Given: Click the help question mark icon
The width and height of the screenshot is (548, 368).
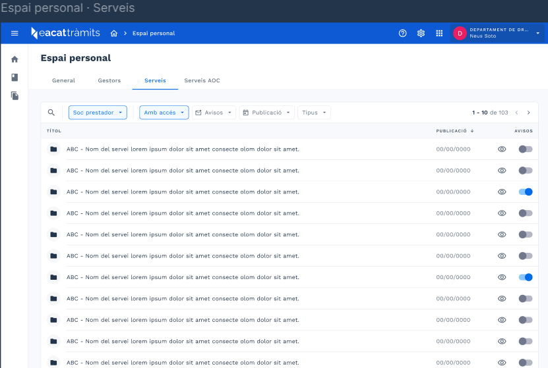Looking at the screenshot, I should pos(403,34).
